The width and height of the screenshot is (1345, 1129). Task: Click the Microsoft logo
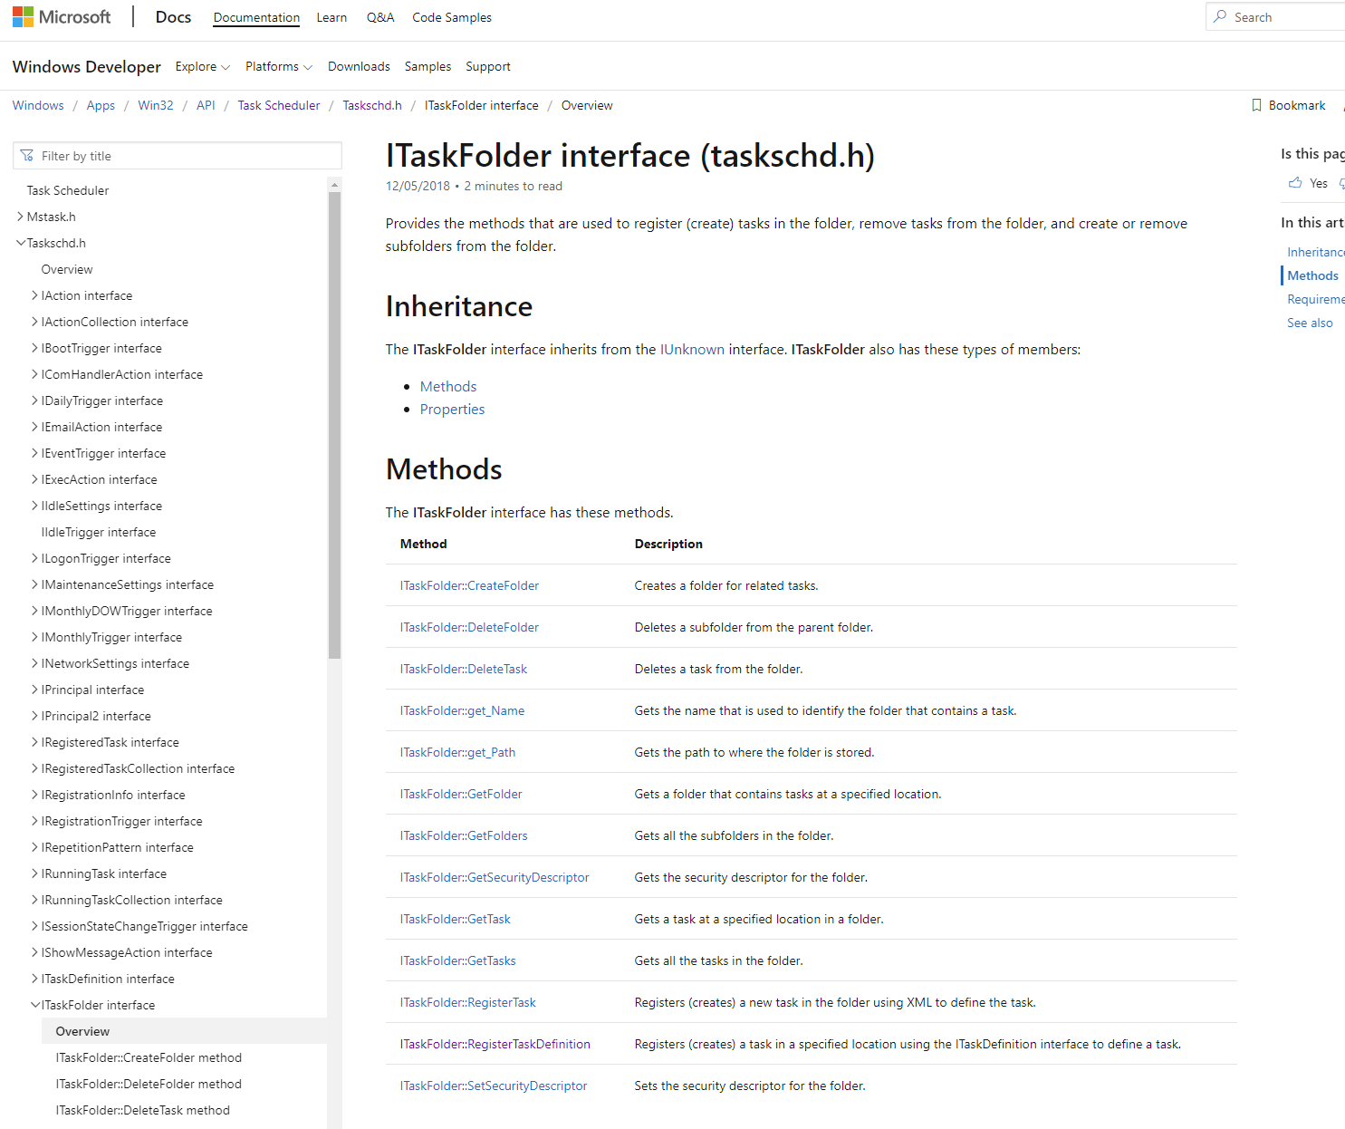[x=62, y=17]
